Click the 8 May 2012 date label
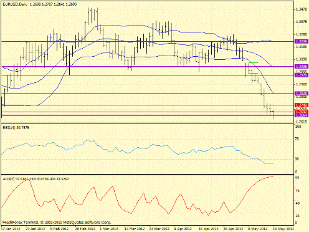The width and height of the screenshot is (309, 232). [x=257, y=229]
